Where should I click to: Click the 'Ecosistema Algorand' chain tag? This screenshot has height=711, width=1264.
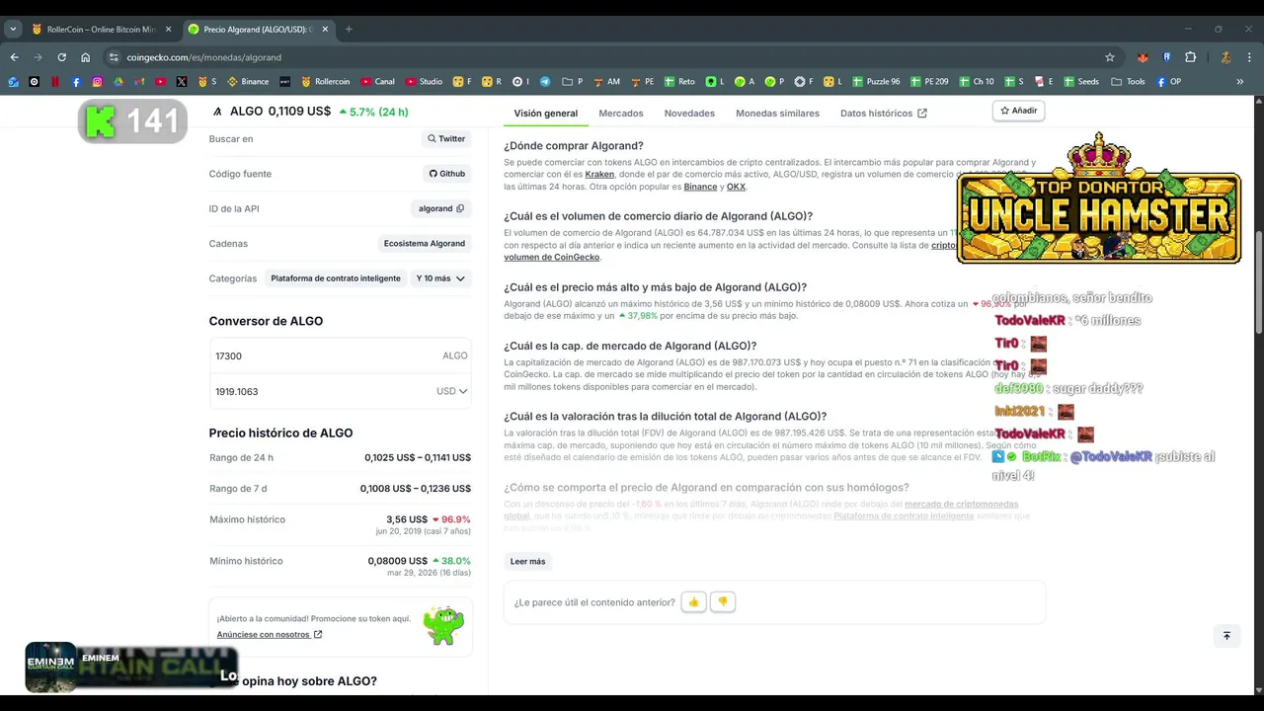[x=425, y=244]
